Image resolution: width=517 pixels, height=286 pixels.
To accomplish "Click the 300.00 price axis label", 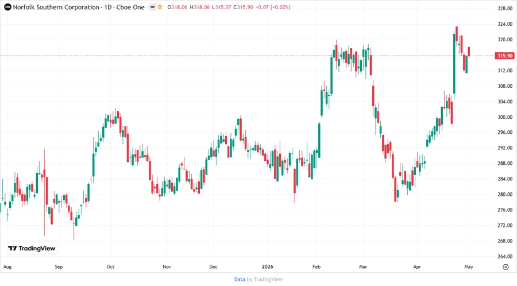I will 505,117.
